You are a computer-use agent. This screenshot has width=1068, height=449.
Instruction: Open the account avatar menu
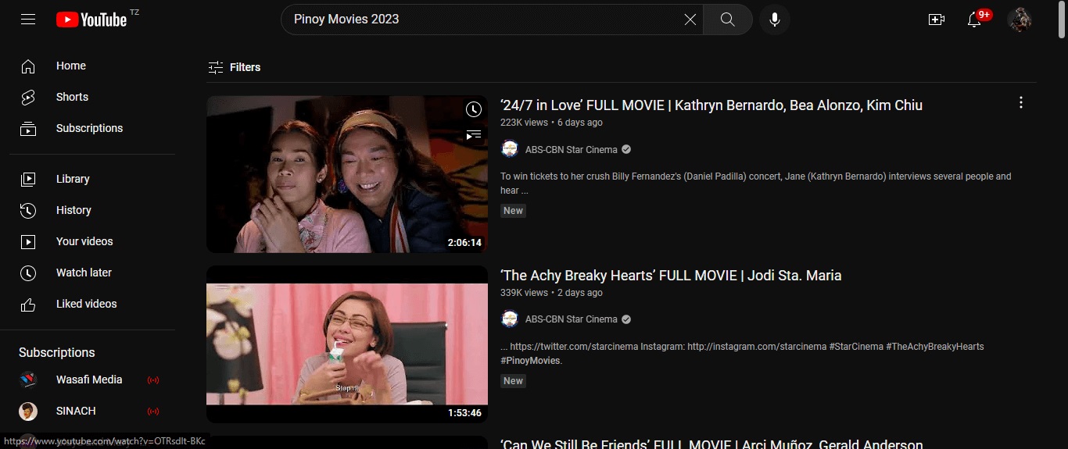tap(1020, 20)
